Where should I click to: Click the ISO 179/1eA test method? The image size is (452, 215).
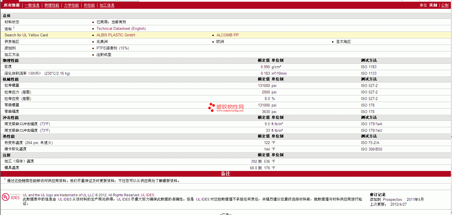click(371, 124)
